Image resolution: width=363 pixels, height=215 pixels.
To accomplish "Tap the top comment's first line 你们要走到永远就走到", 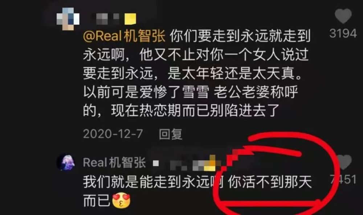I will [x=240, y=36].
